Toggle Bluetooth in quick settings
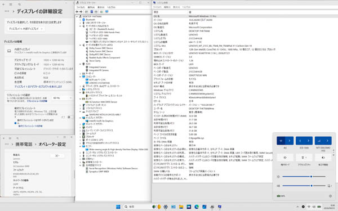The width and height of the screenshot is (338, 211). [300, 141]
